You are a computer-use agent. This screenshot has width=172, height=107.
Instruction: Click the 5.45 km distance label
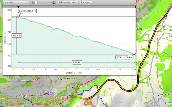[x=77, y=63]
